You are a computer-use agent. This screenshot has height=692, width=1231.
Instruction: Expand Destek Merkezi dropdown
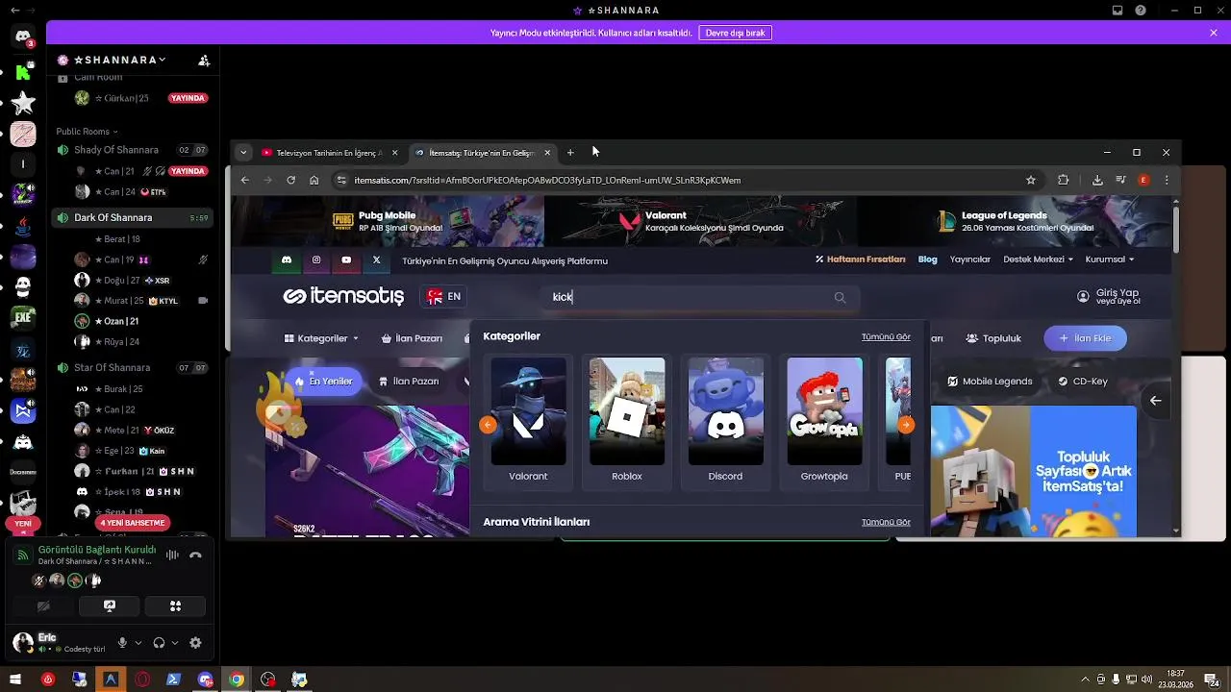tap(1038, 259)
